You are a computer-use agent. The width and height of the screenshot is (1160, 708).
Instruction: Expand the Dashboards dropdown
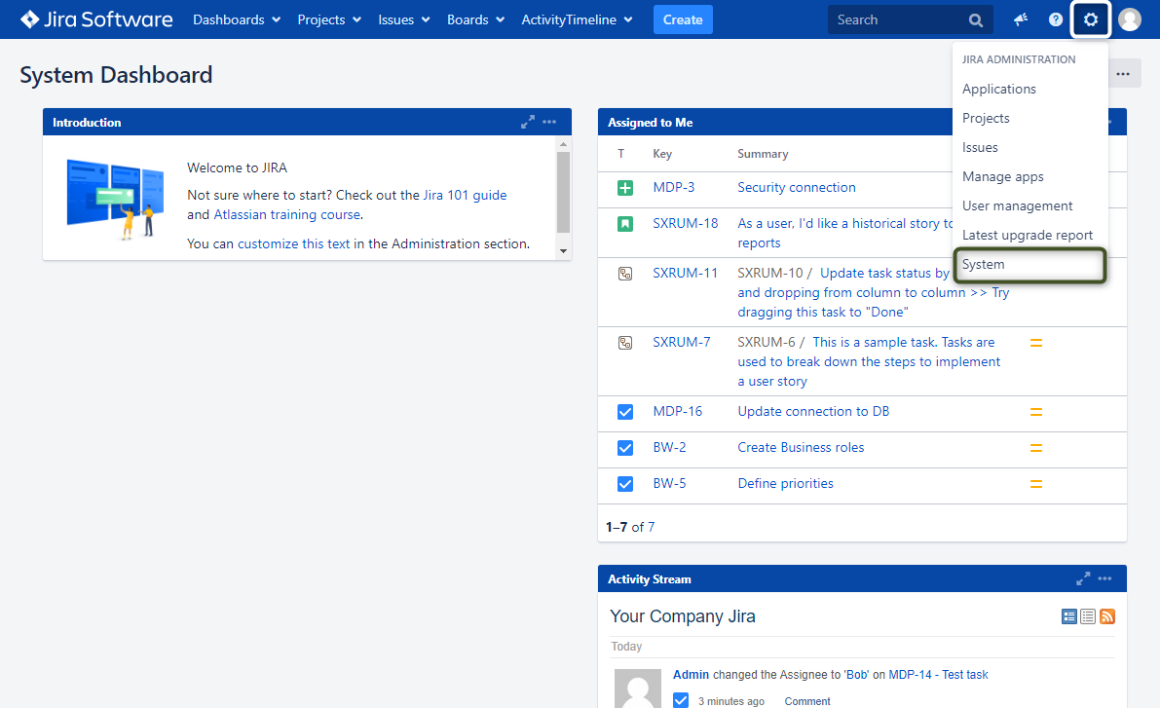(237, 20)
